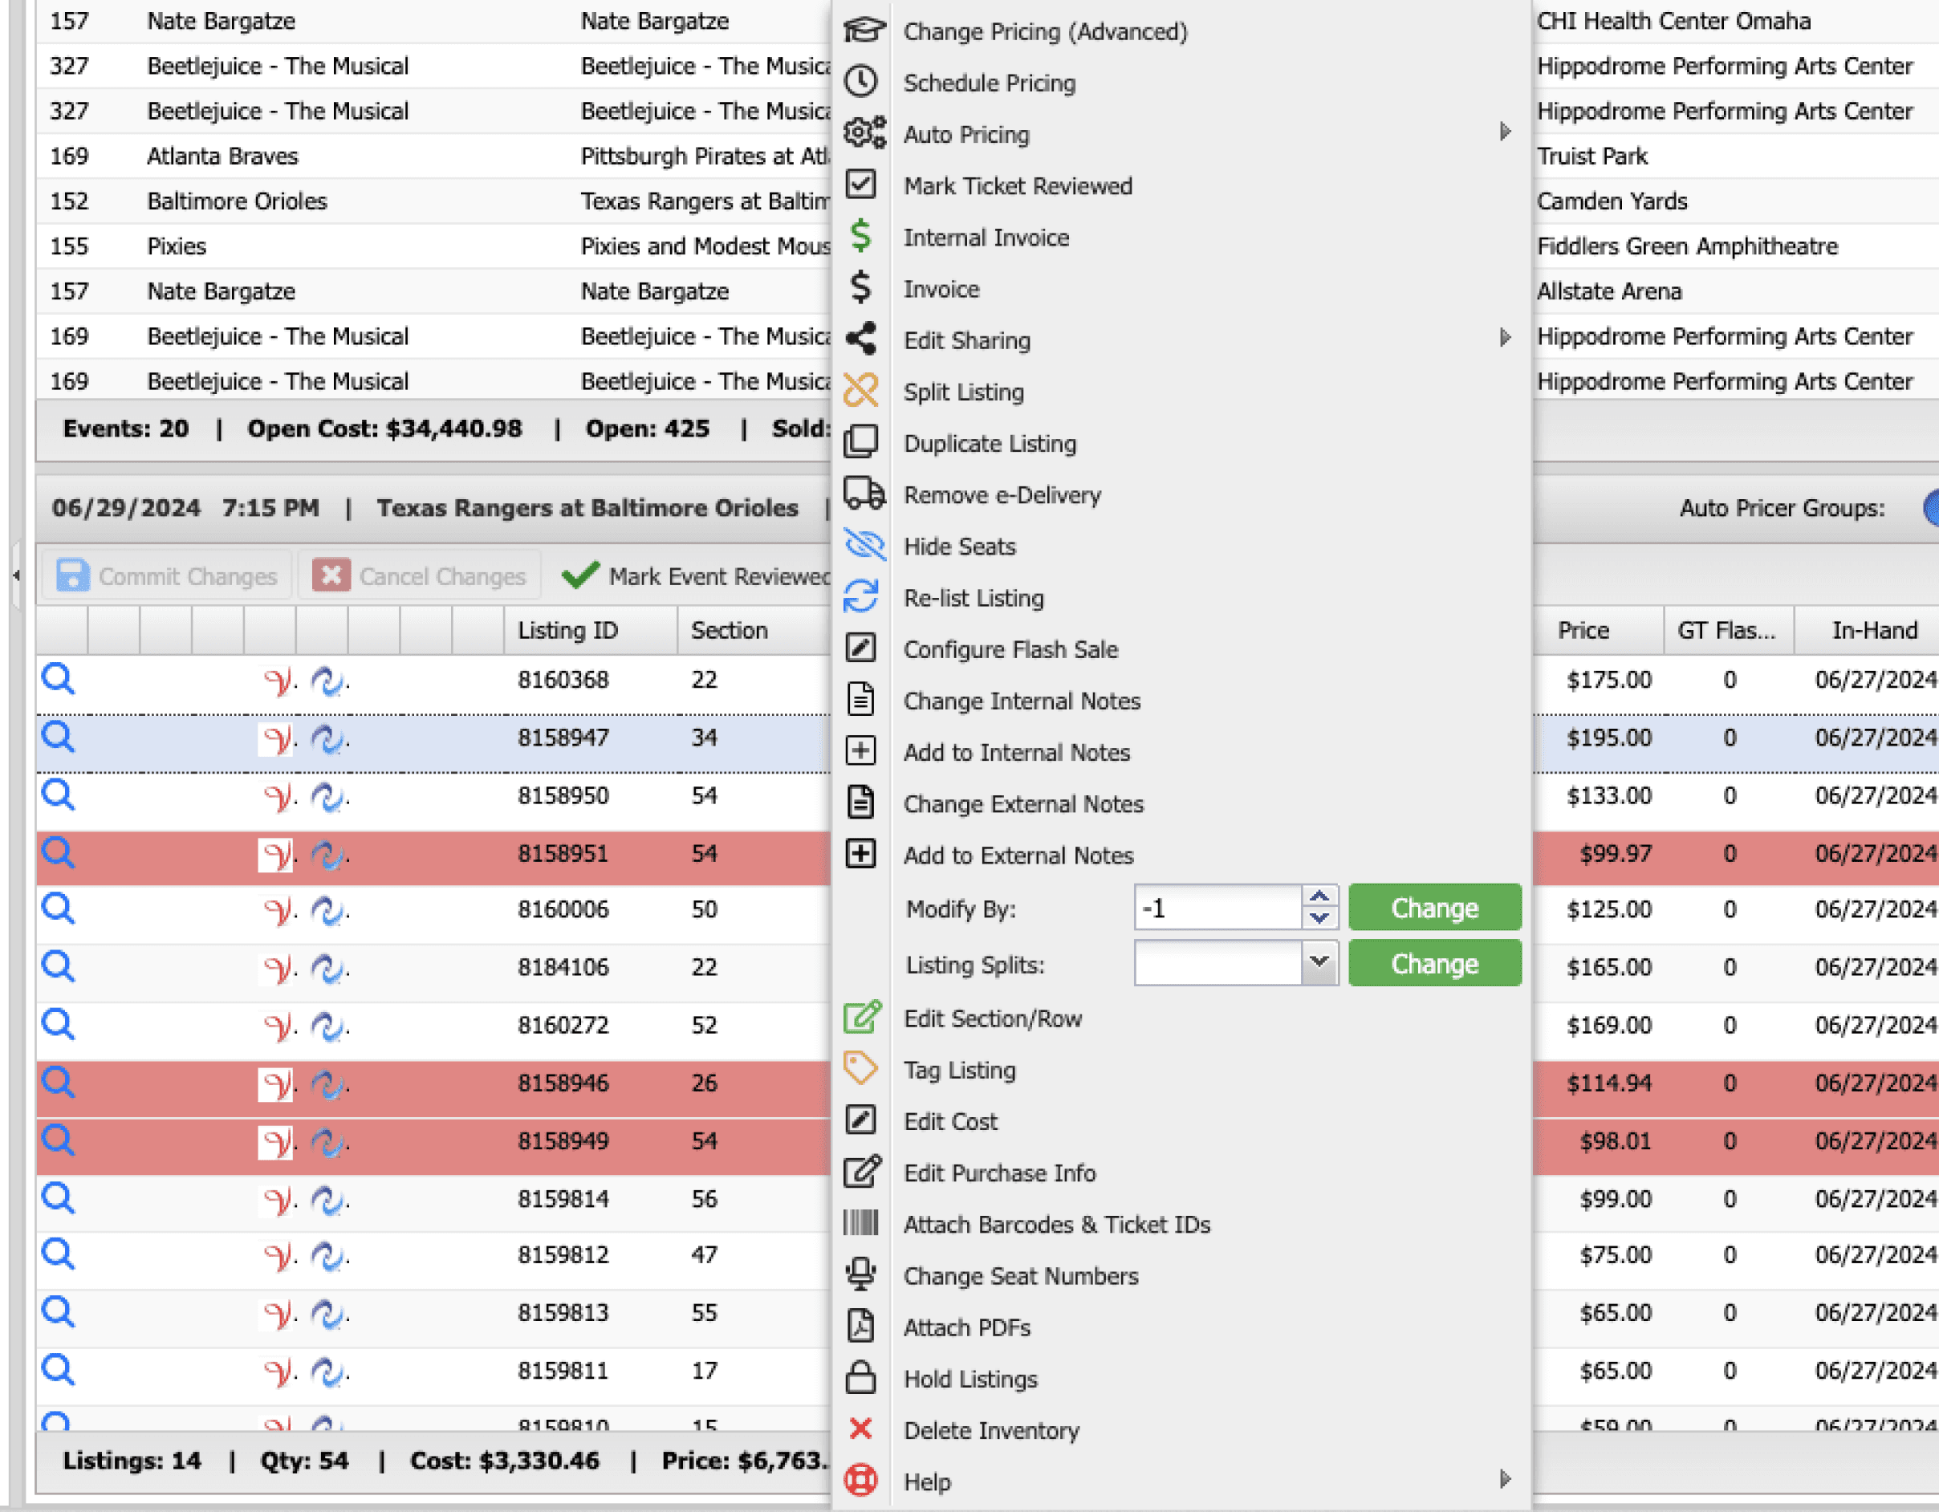The width and height of the screenshot is (1939, 1512).
Task: Click the Modify By value input field
Action: [x=1218, y=908]
